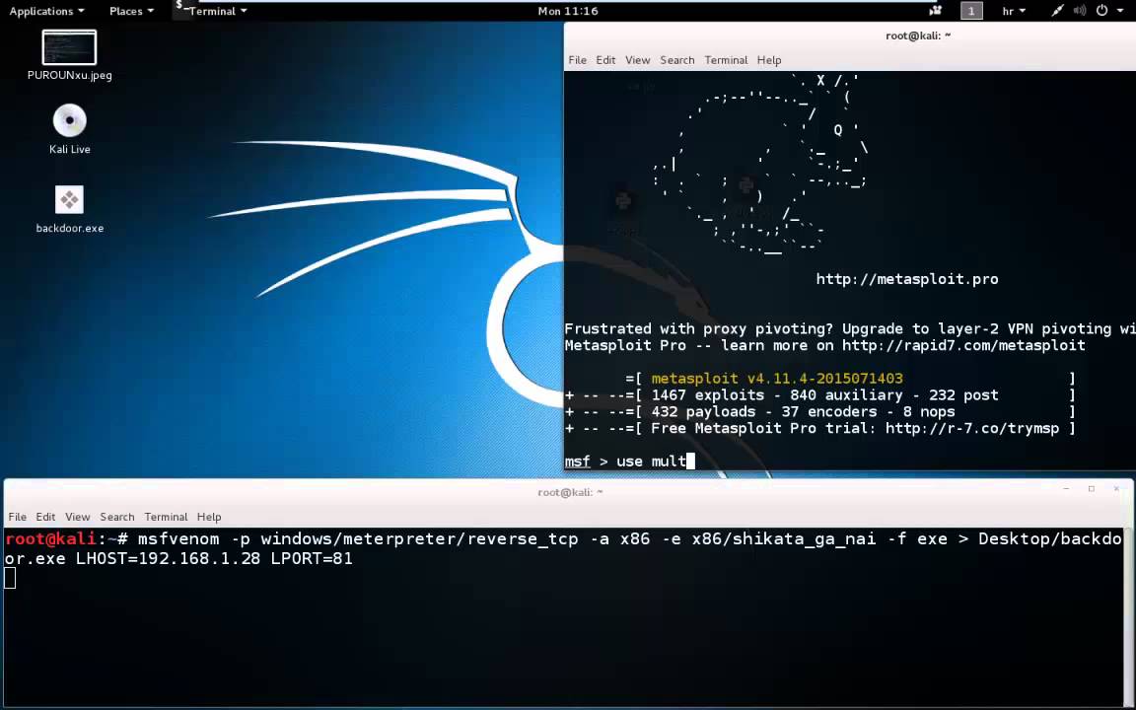Open the Terminal app menu in top bar

tap(218, 11)
